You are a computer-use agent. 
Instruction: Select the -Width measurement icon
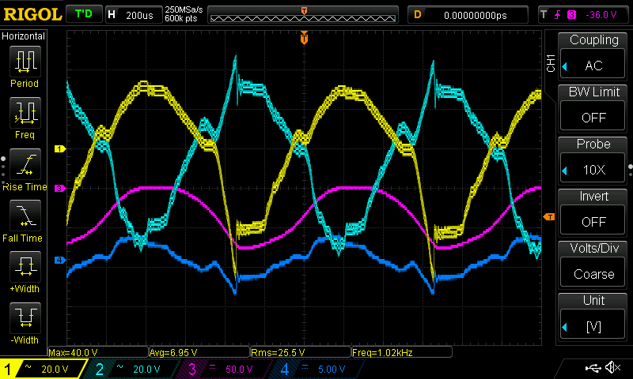(25, 317)
